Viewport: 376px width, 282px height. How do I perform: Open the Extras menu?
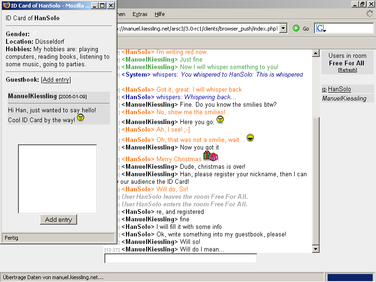click(x=140, y=15)
